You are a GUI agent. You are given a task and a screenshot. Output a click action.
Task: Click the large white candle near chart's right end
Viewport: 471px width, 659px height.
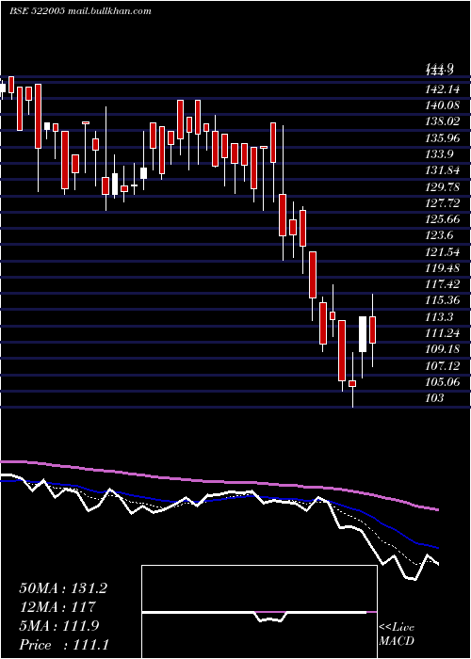[x=363, y=334]
